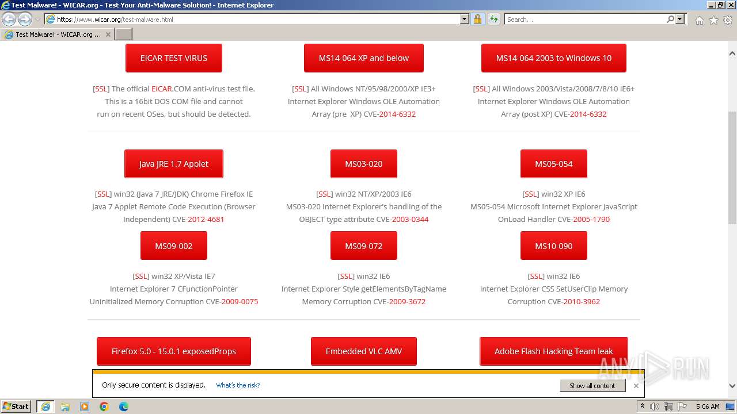The image size is (737, 414).
Task: Open Google Chrome from the taskbar
Action: point(104,407)
